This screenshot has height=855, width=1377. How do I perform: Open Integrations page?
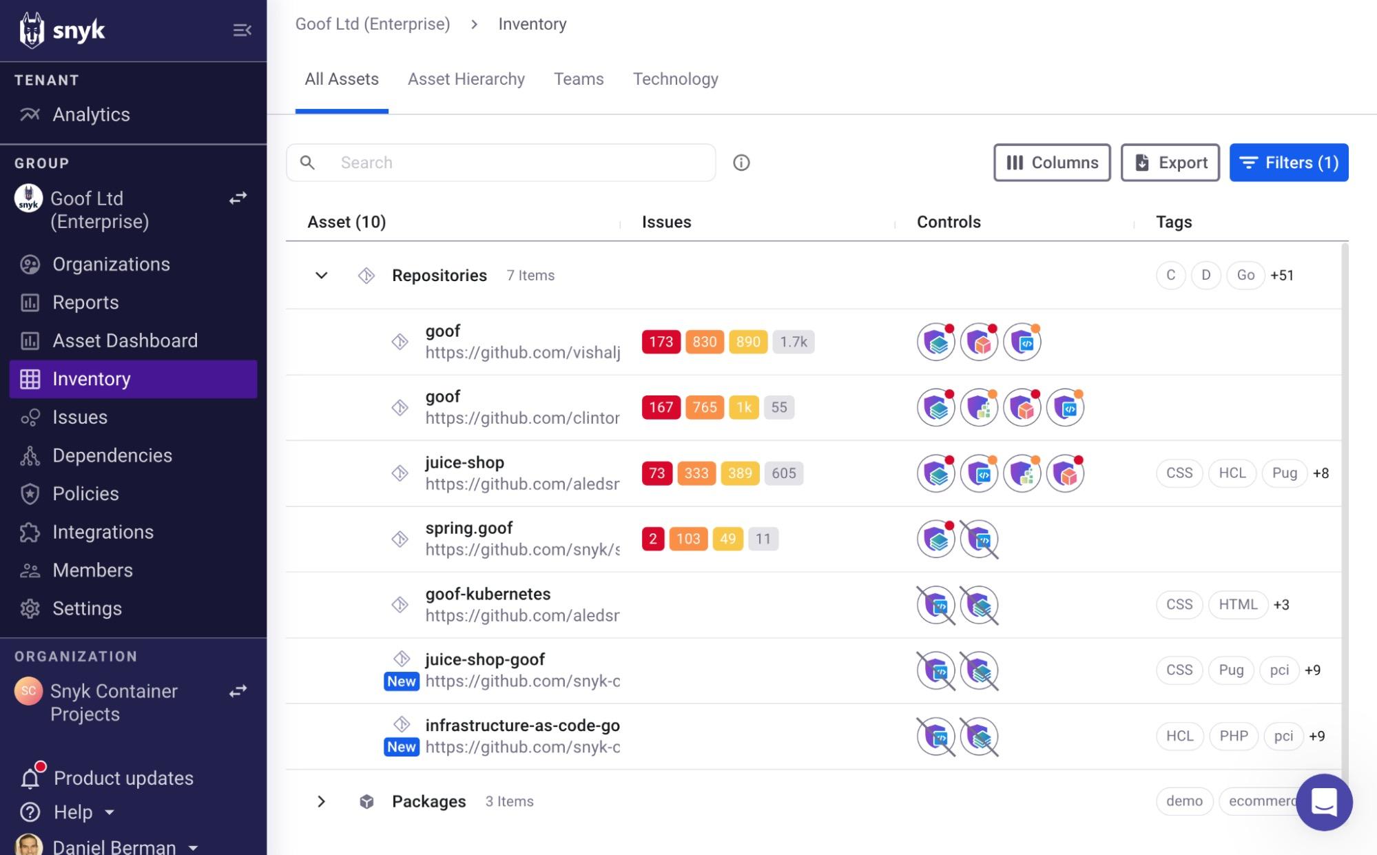[x=103, y=532]
